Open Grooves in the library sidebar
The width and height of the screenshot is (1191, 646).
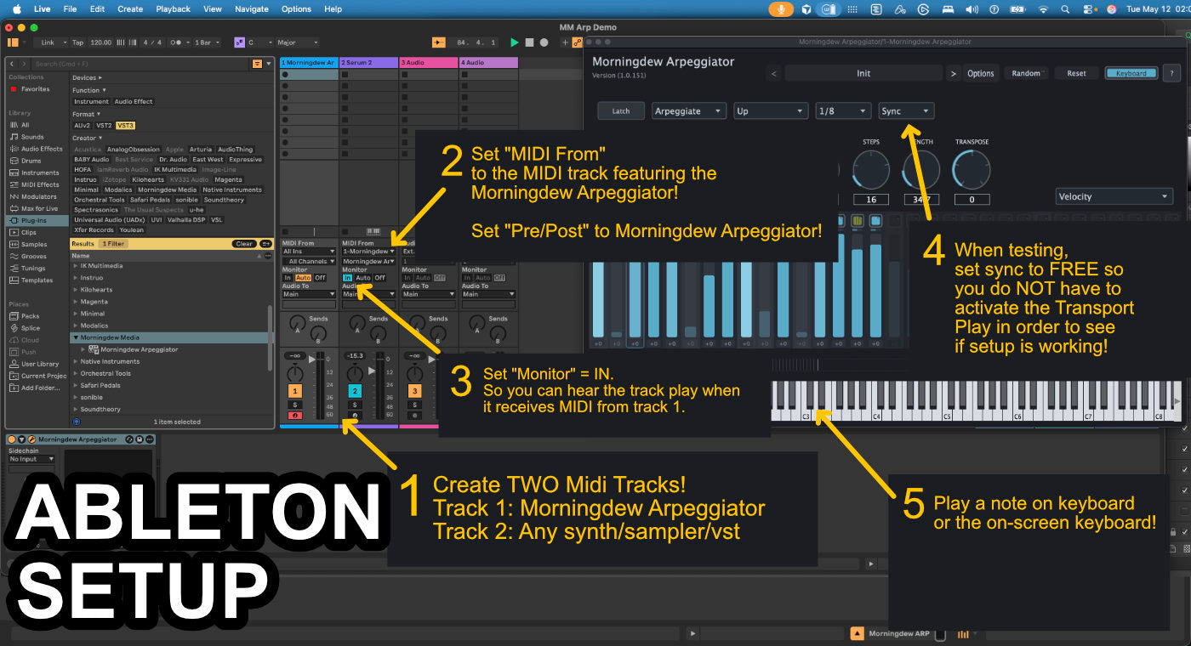pos(28,256)
